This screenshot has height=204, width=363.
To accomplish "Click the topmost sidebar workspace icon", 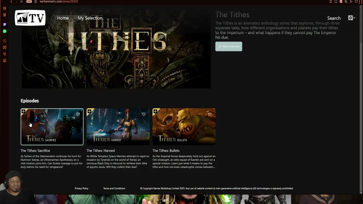I will pyautogui.click(x=5, y=8).
